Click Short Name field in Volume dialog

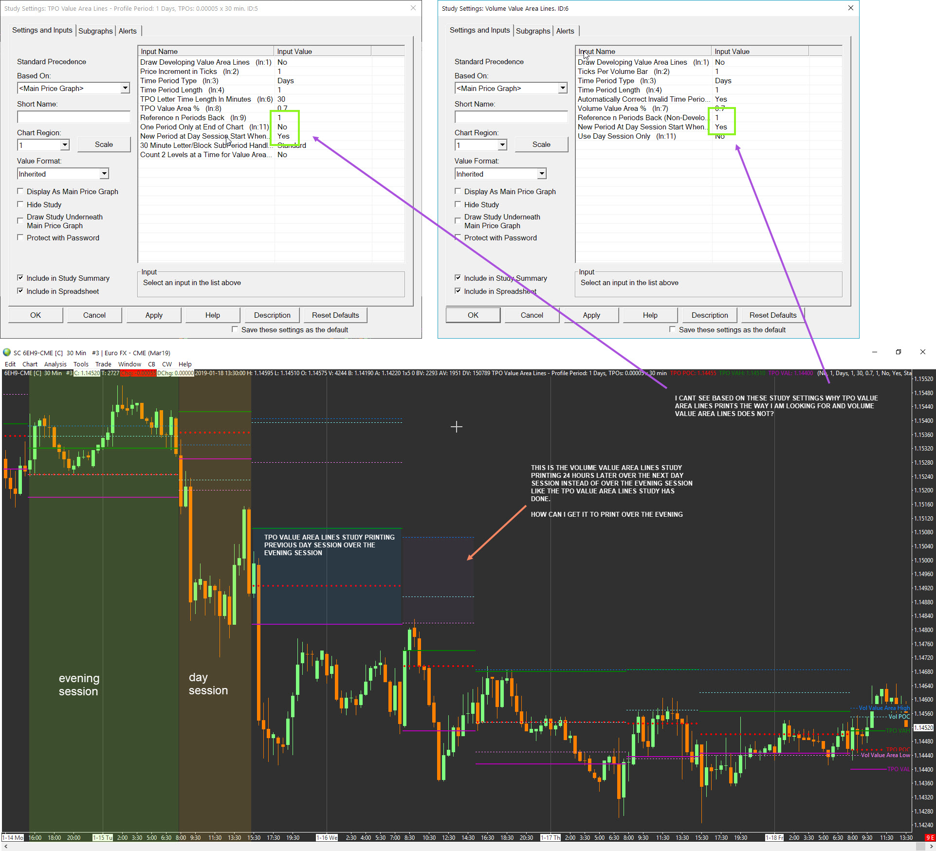click(511, 117)
